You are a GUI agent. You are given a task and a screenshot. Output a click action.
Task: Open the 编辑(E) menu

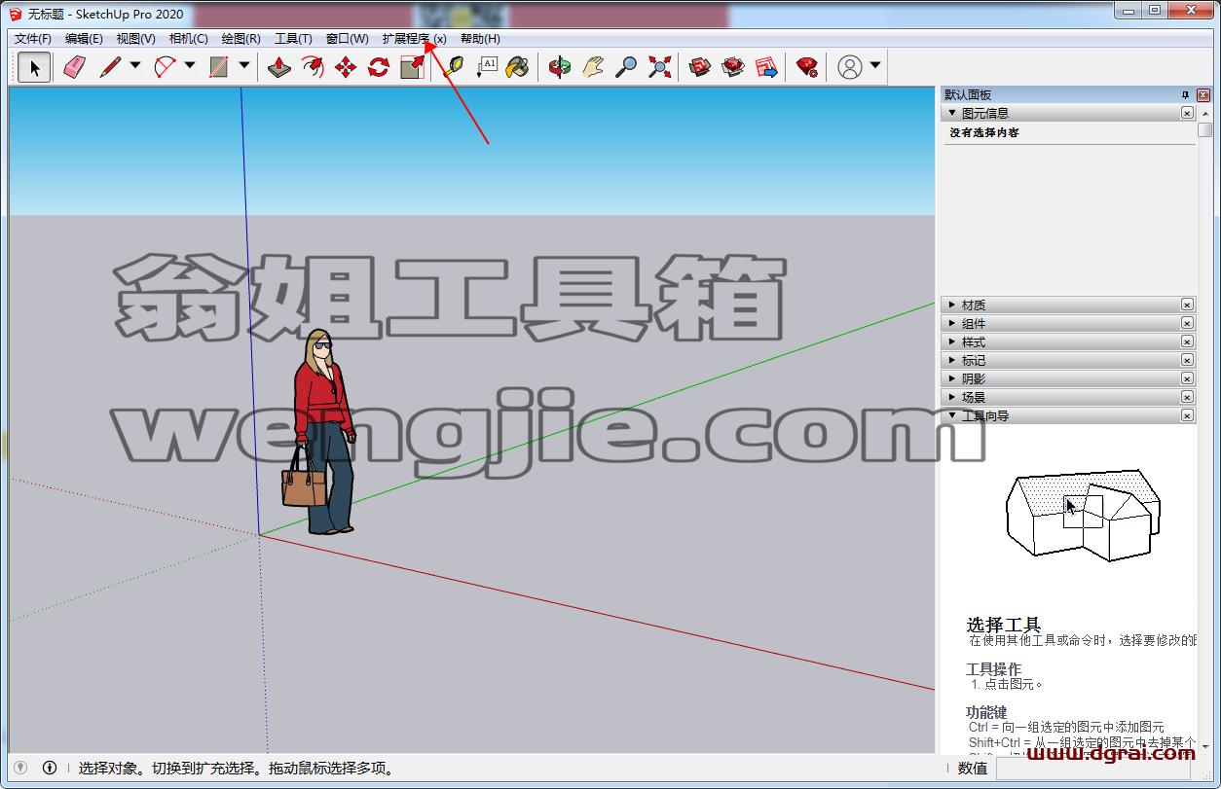[84, 39]
